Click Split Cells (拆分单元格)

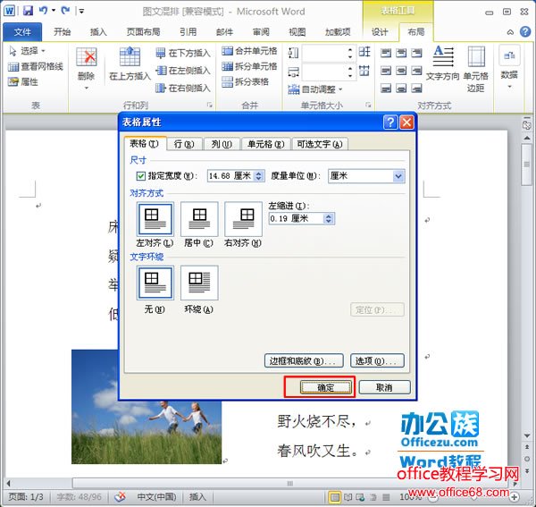click(x=249, y=66)
